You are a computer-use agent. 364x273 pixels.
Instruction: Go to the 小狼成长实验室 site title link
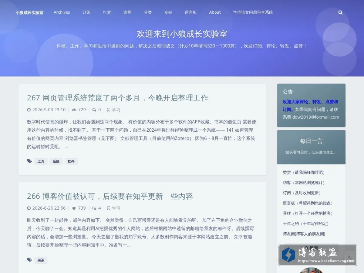[x=29, y=12]
